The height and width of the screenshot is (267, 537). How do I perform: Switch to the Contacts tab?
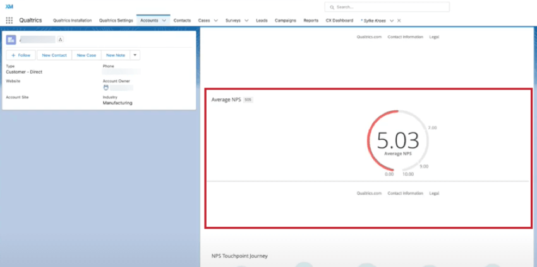(x=182, y=20)
